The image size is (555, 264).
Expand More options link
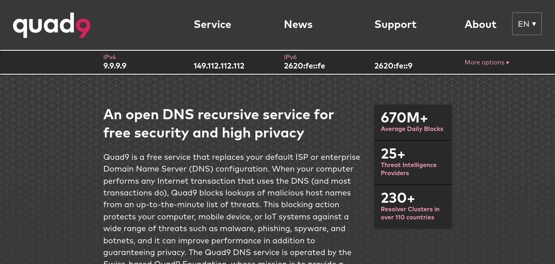click(487, 62)
